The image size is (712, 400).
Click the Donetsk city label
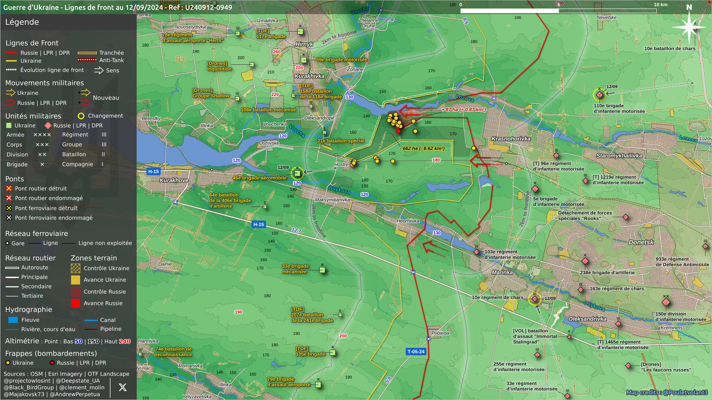coord(641,242)
